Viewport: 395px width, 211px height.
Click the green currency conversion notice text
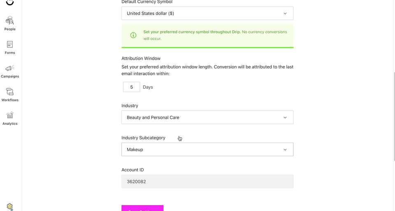click(x=215, y=35)
